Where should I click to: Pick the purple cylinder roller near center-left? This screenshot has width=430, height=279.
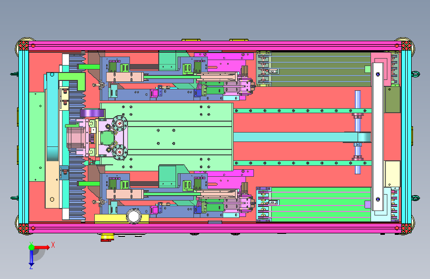click(x=92, y=113)
